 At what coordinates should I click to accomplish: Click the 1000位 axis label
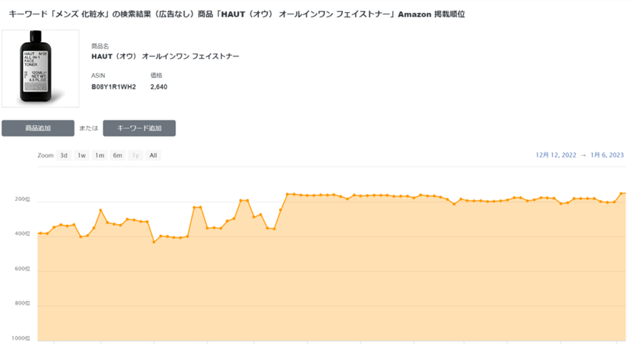(x=21, y=338)
